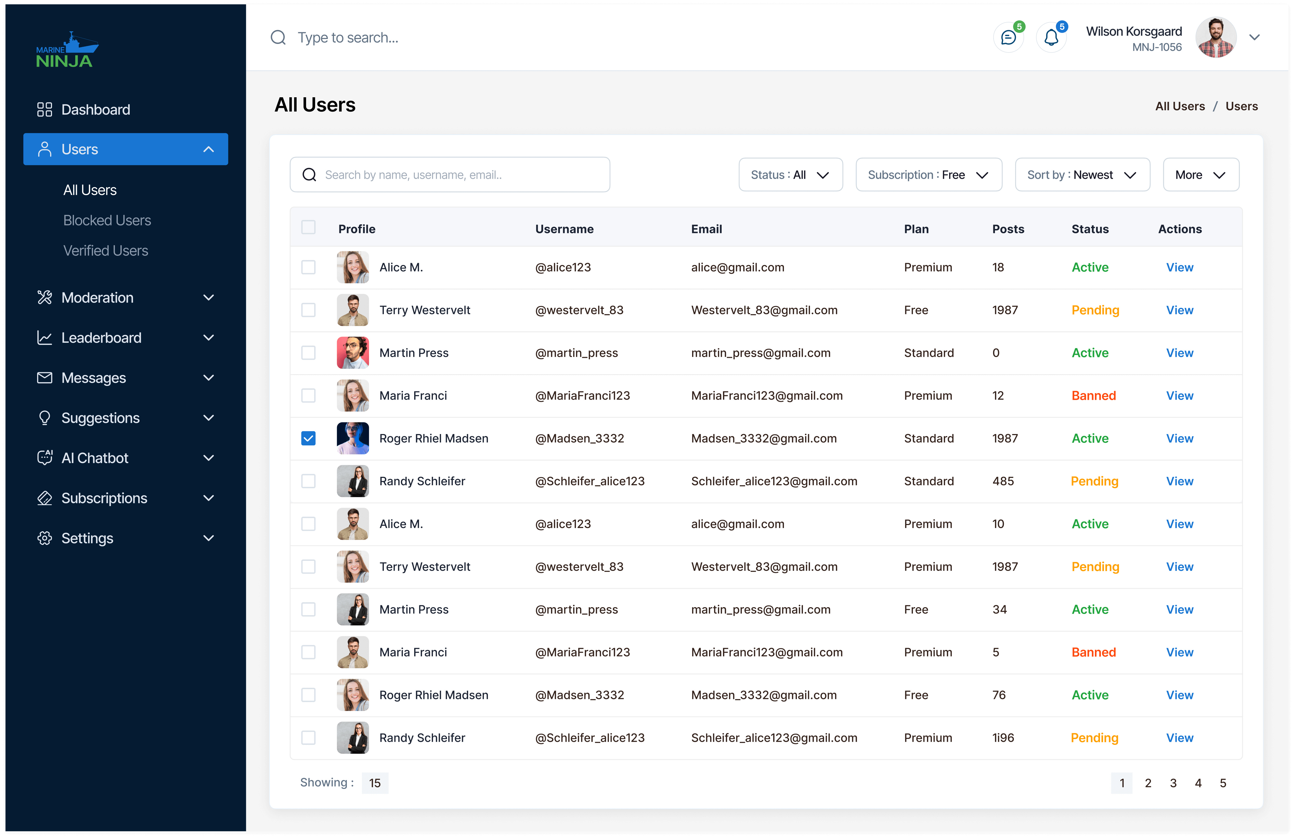Click the search by name, username, email field
Screen dimensions: 1294x838
(450, 174)
